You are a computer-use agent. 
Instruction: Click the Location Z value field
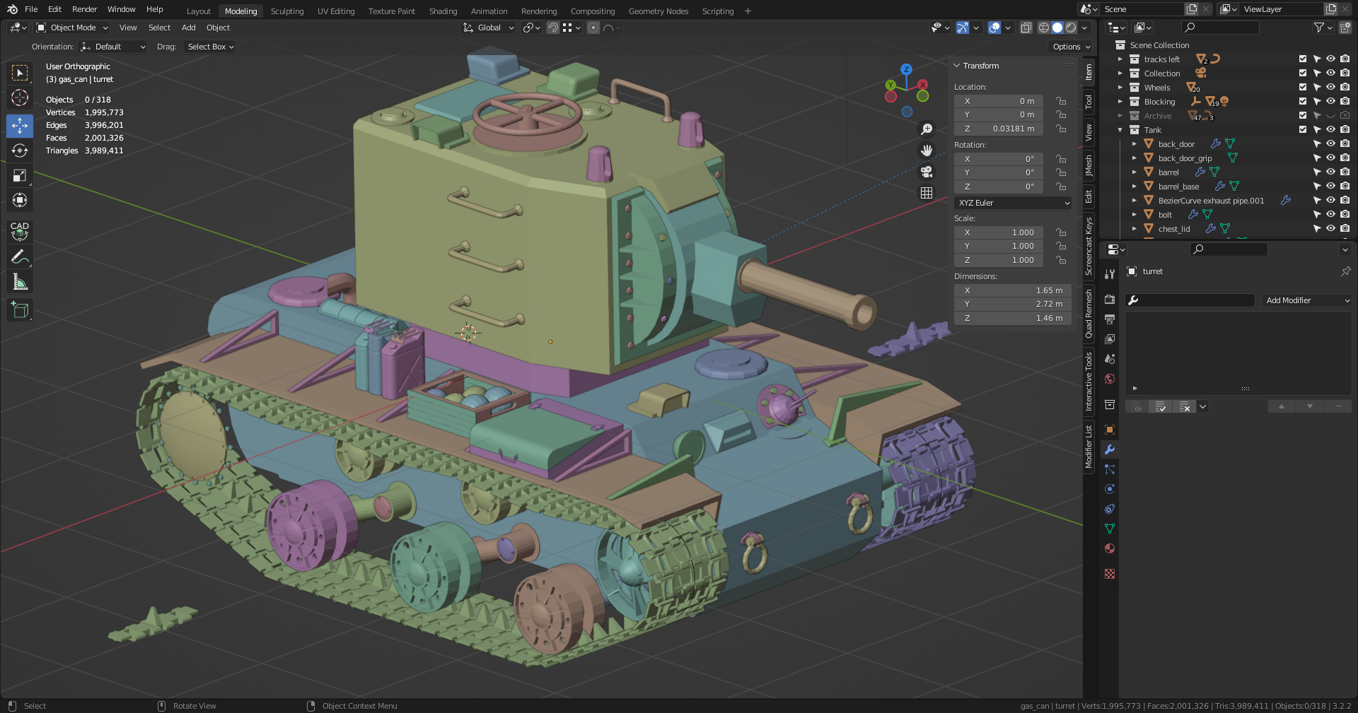click(x=999, y=129)
